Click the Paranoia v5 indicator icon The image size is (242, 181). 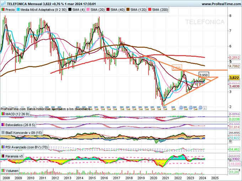point(3,156)
